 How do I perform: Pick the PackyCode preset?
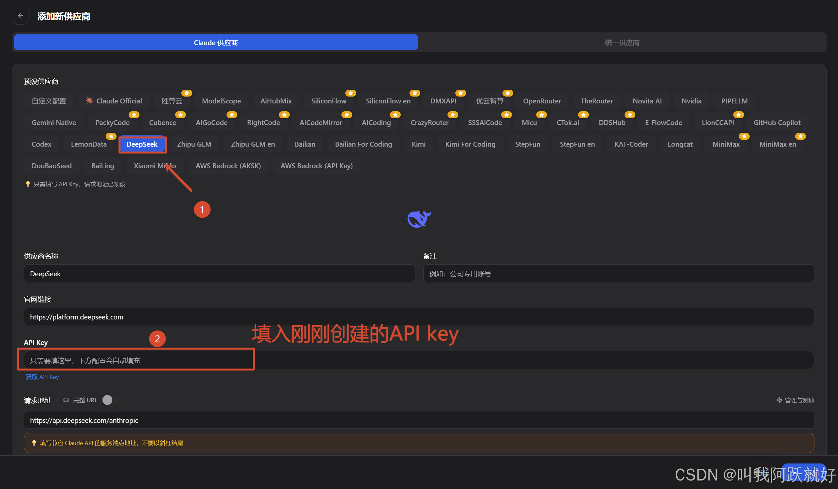(x=112, y=122)
